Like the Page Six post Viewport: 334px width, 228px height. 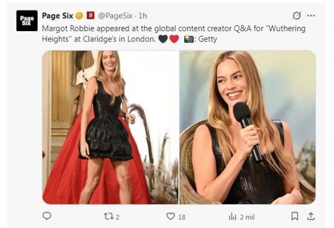(170, 216)
